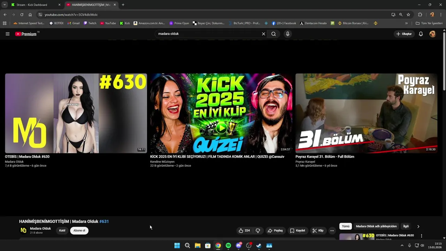The image size is (446, 251).
Task: Start voice search with the microphone
Action: [287, 34]
